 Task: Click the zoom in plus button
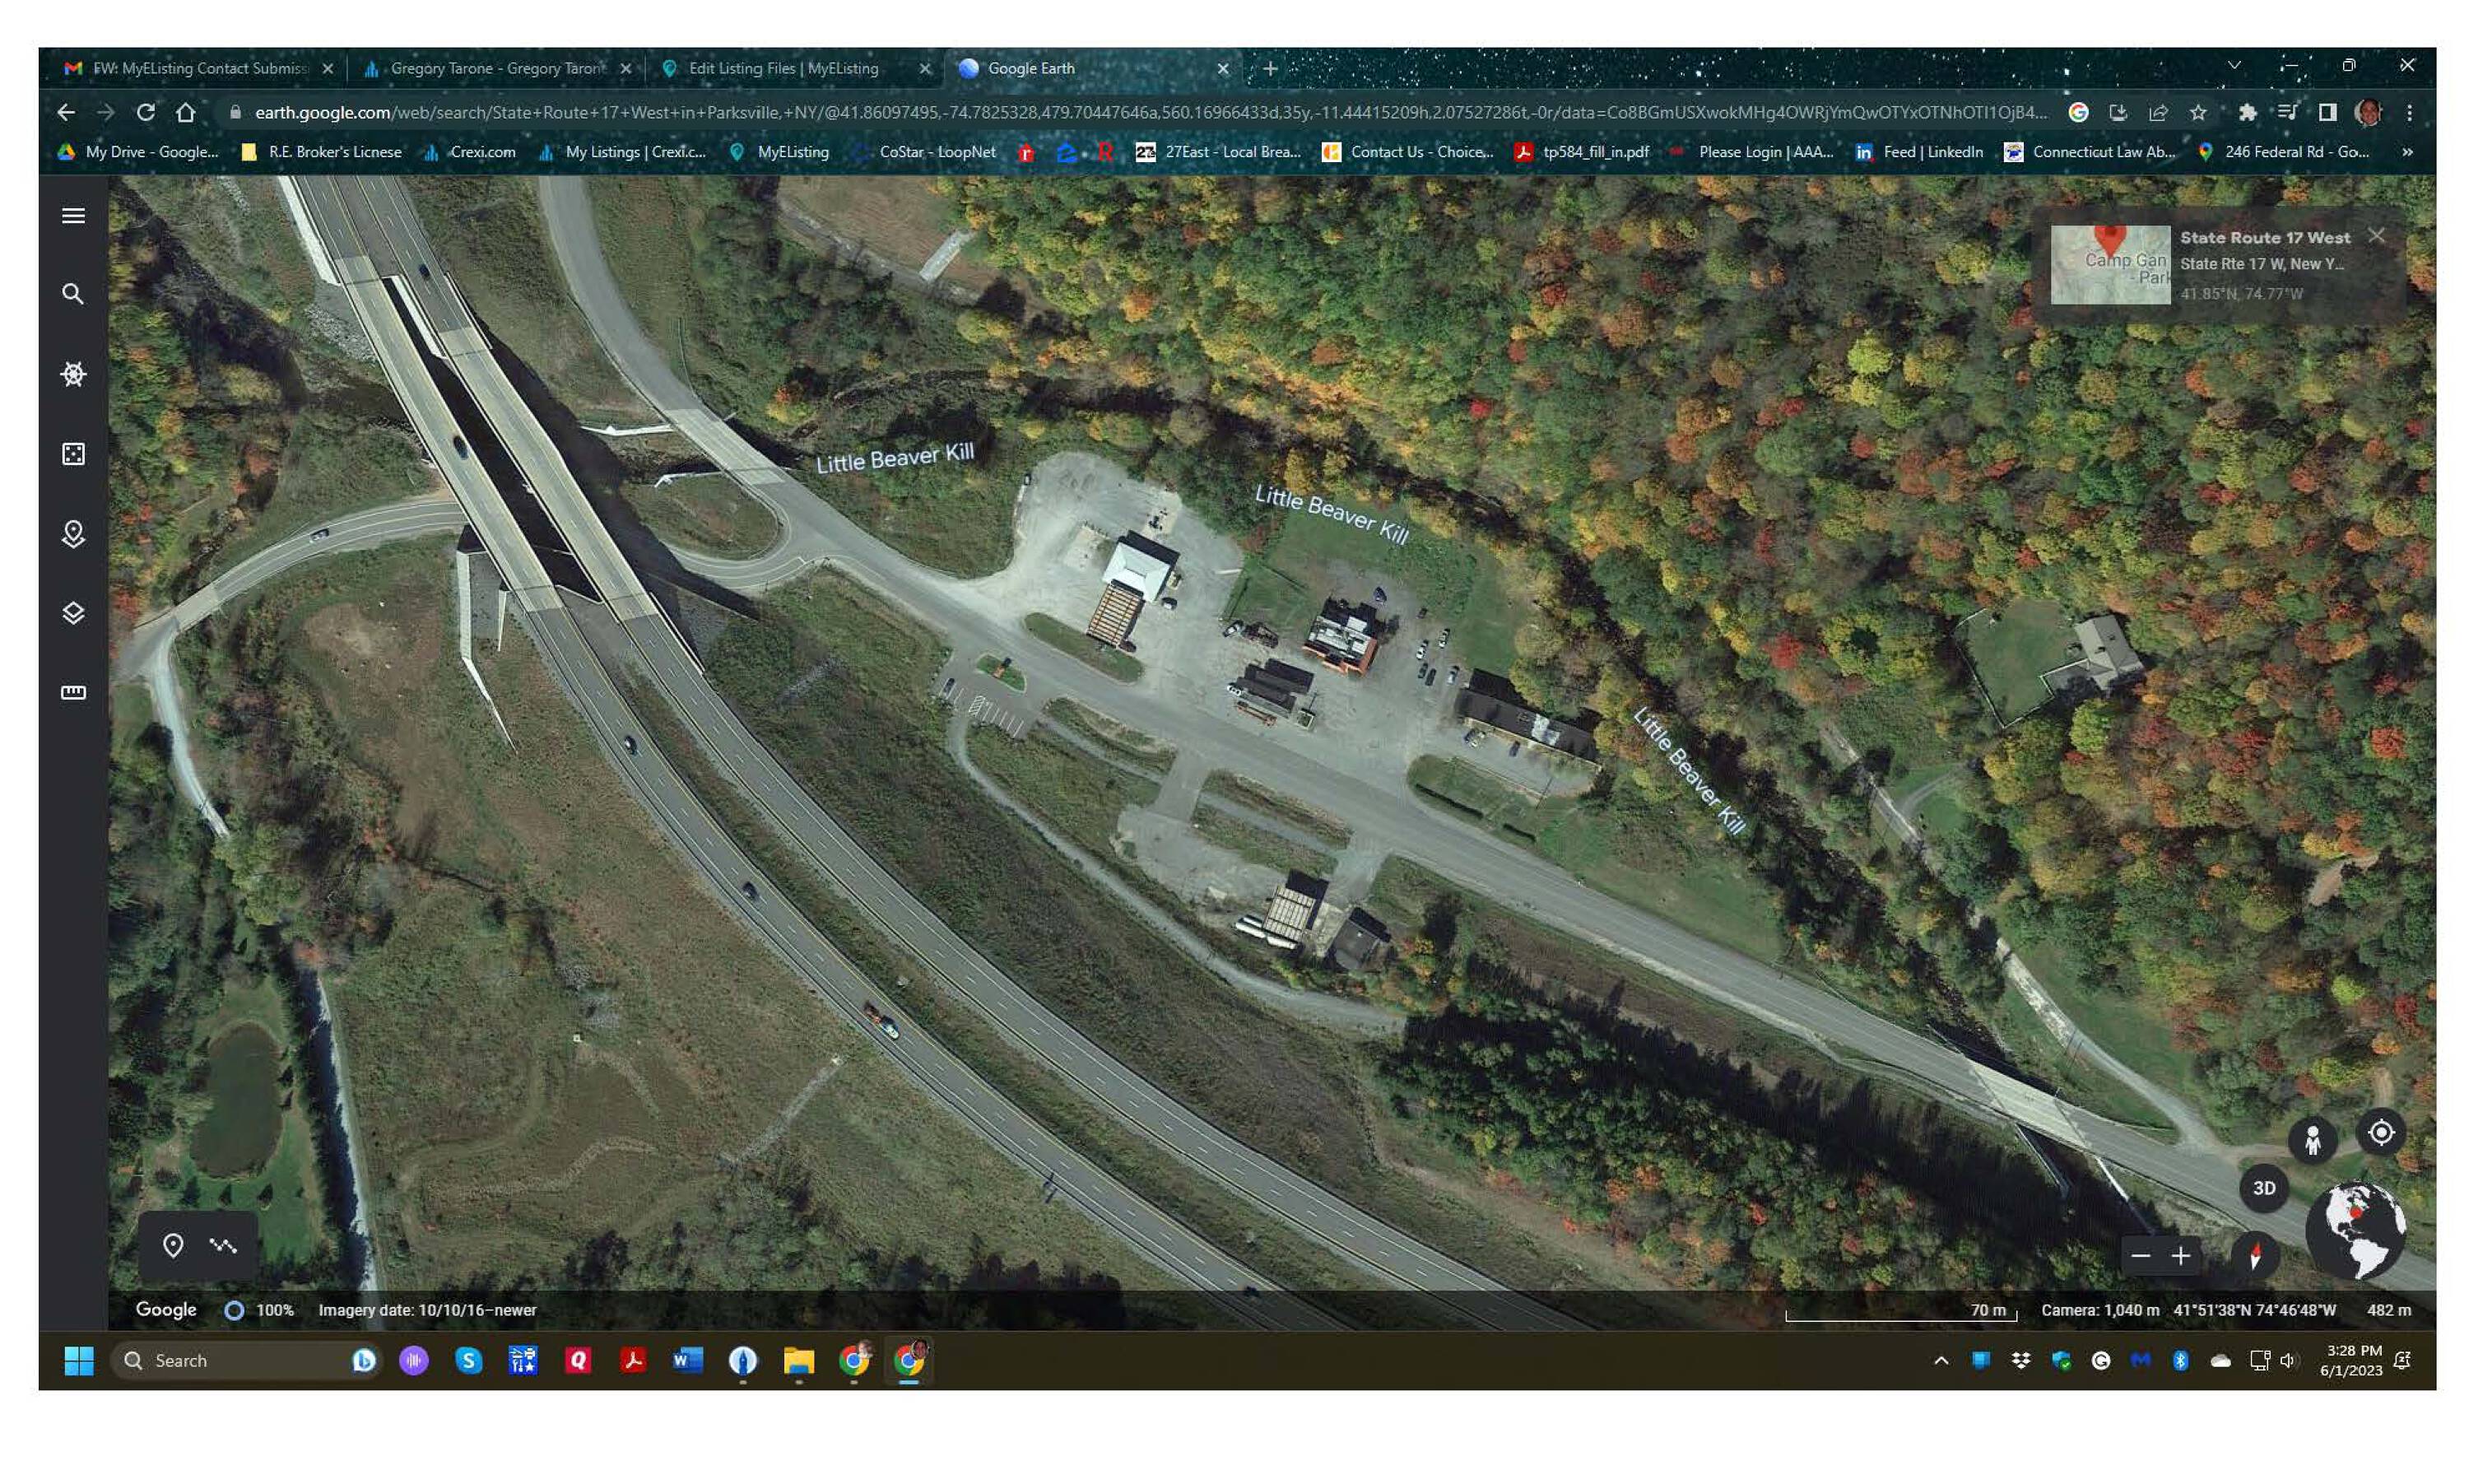click(2180, 1256)
